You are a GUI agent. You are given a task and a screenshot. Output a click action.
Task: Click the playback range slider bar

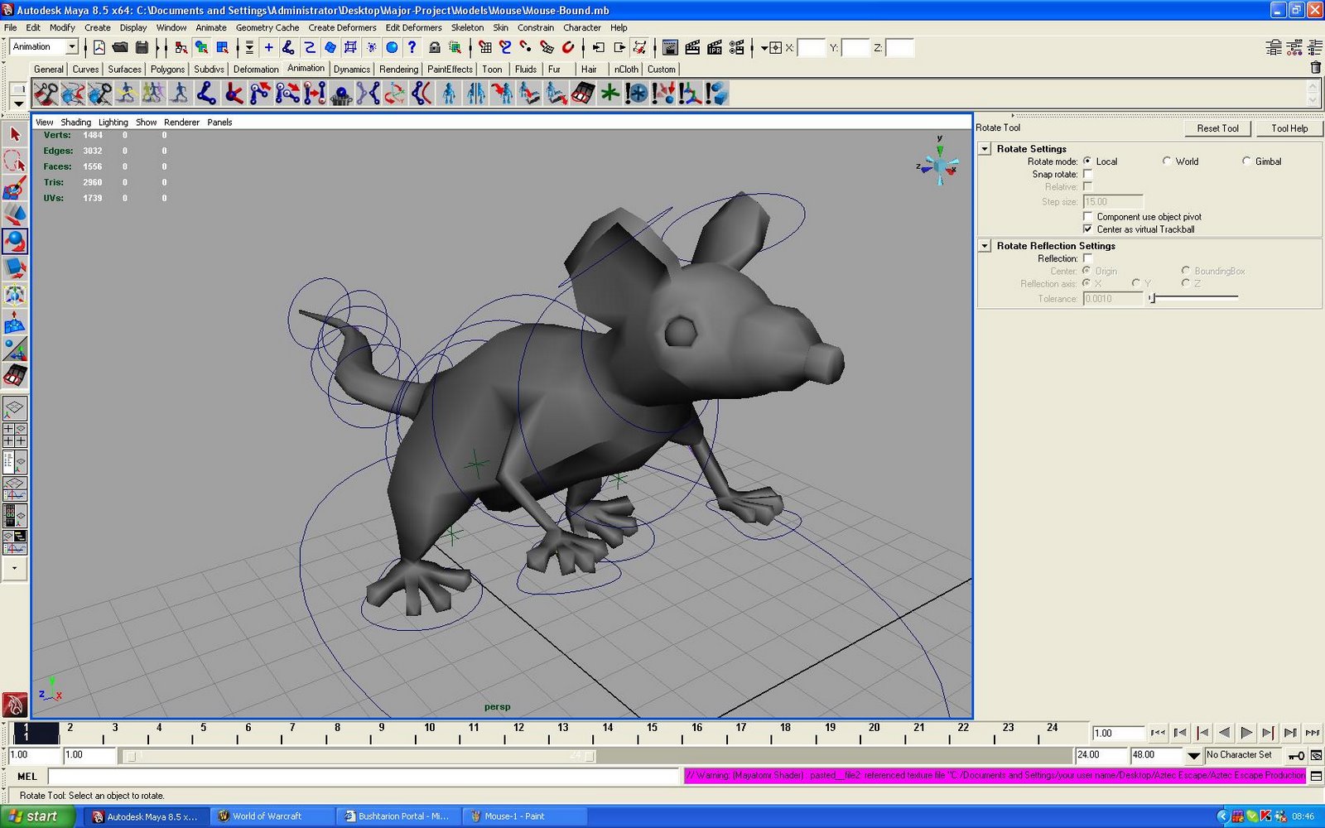[x=359, y=756]
